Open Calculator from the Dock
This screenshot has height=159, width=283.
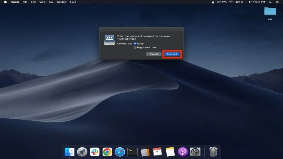tap(145, 152)
